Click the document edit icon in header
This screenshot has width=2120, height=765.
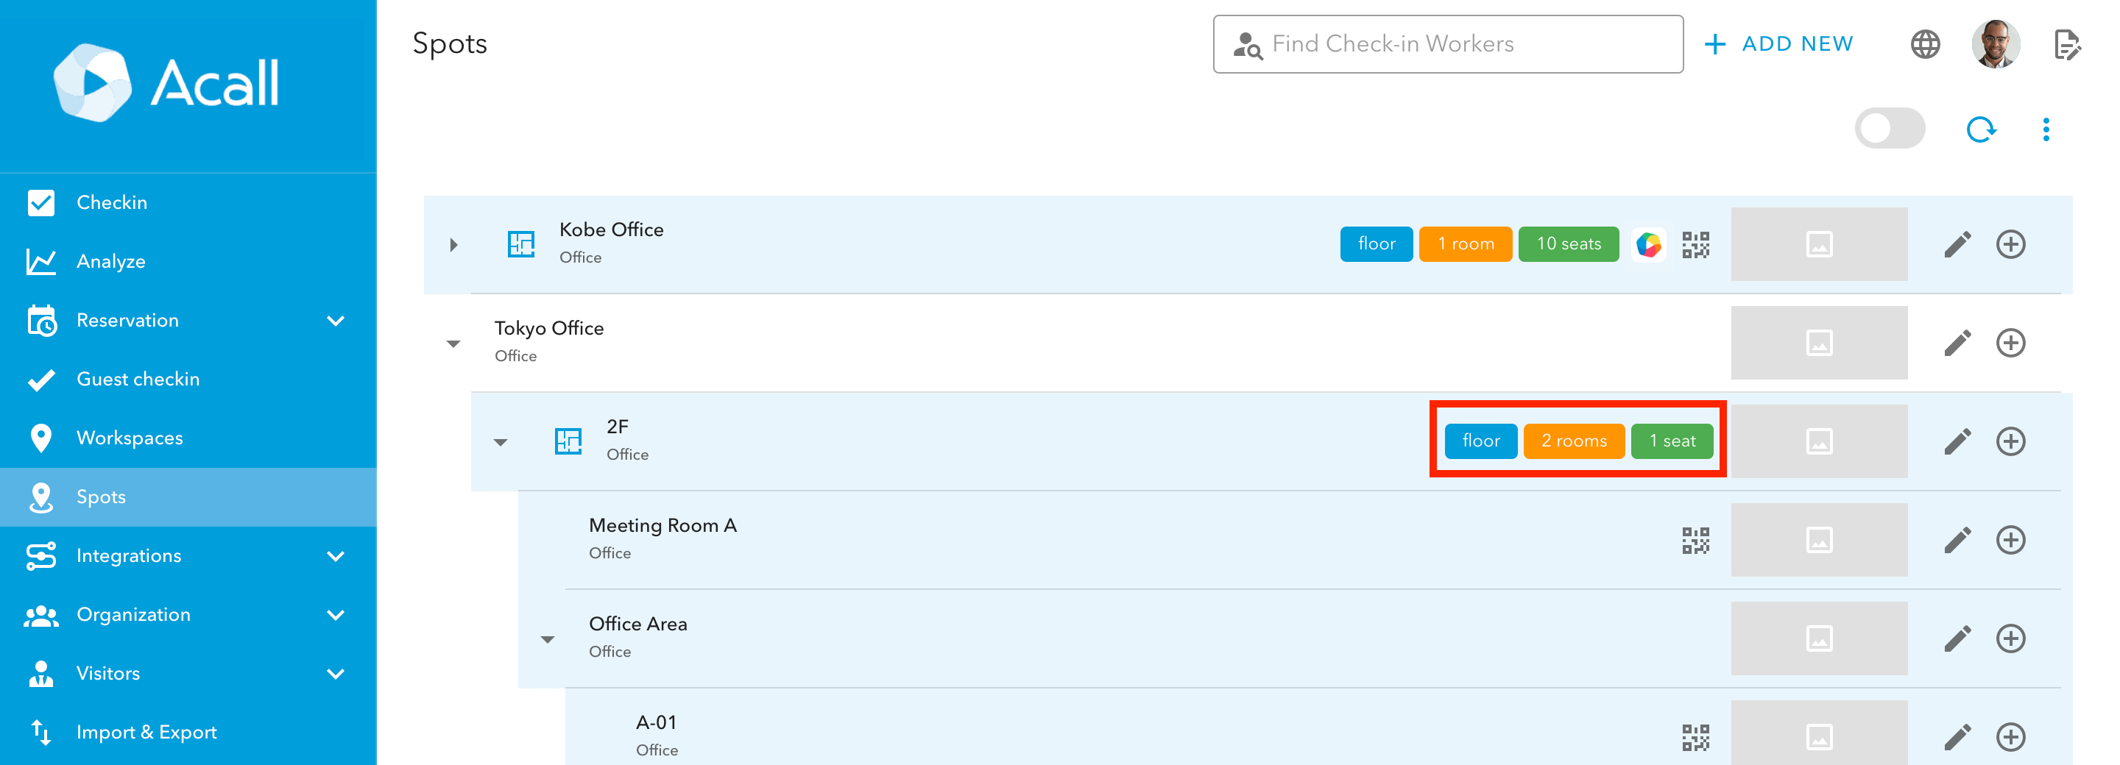(x=2066, y=43)
